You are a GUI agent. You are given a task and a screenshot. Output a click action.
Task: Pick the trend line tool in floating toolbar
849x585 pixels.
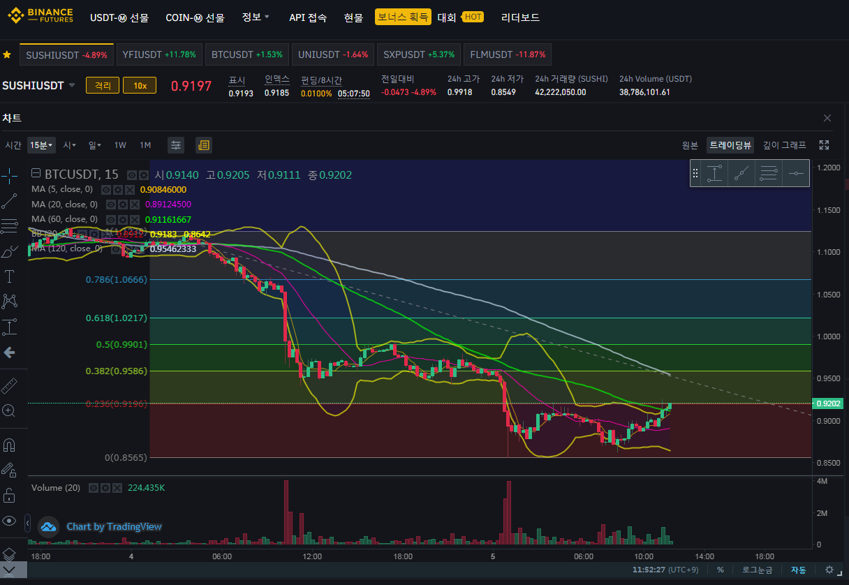pyautogui.click(x=741, y=173)
